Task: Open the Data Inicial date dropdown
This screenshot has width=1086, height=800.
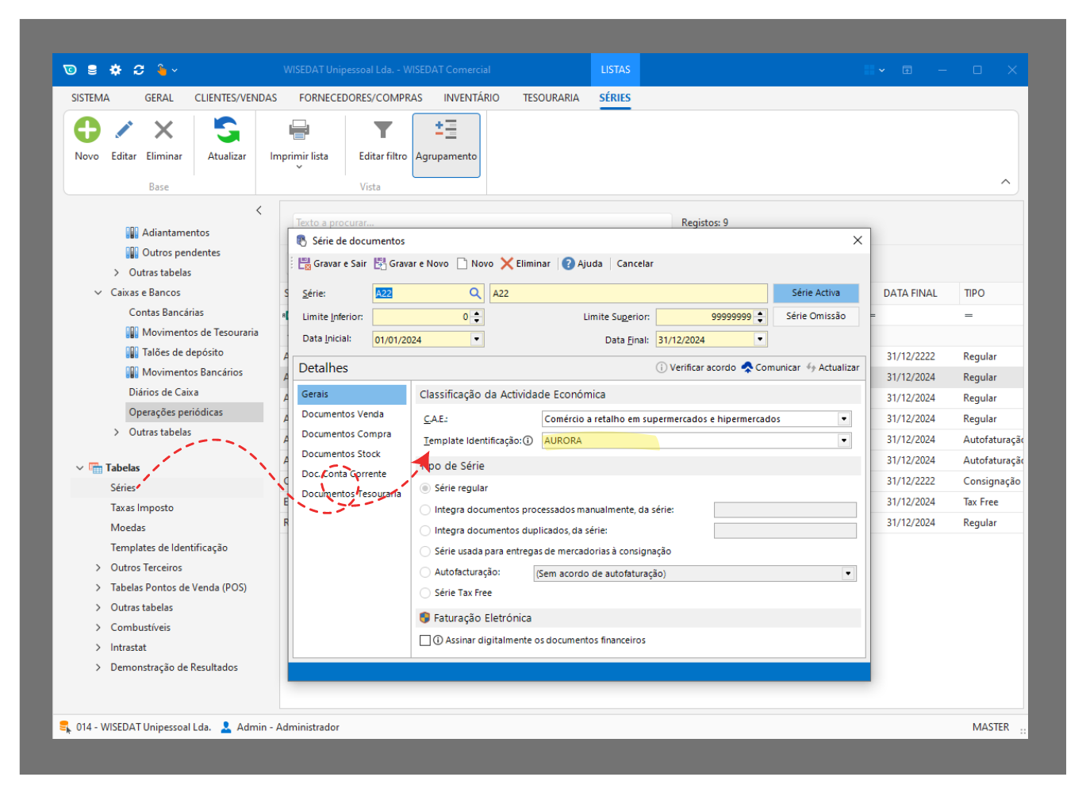Action: point(477,340)
